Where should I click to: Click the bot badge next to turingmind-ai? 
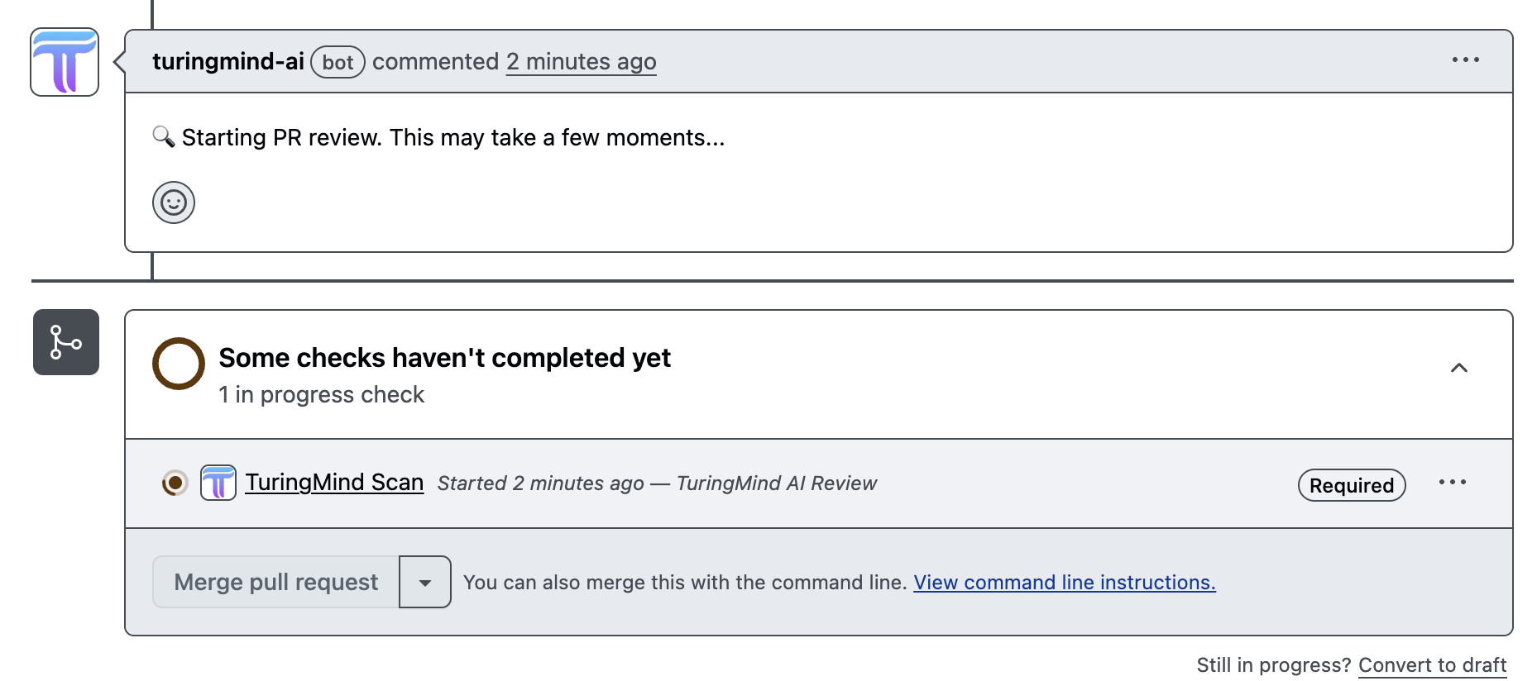tap(338, 62)
